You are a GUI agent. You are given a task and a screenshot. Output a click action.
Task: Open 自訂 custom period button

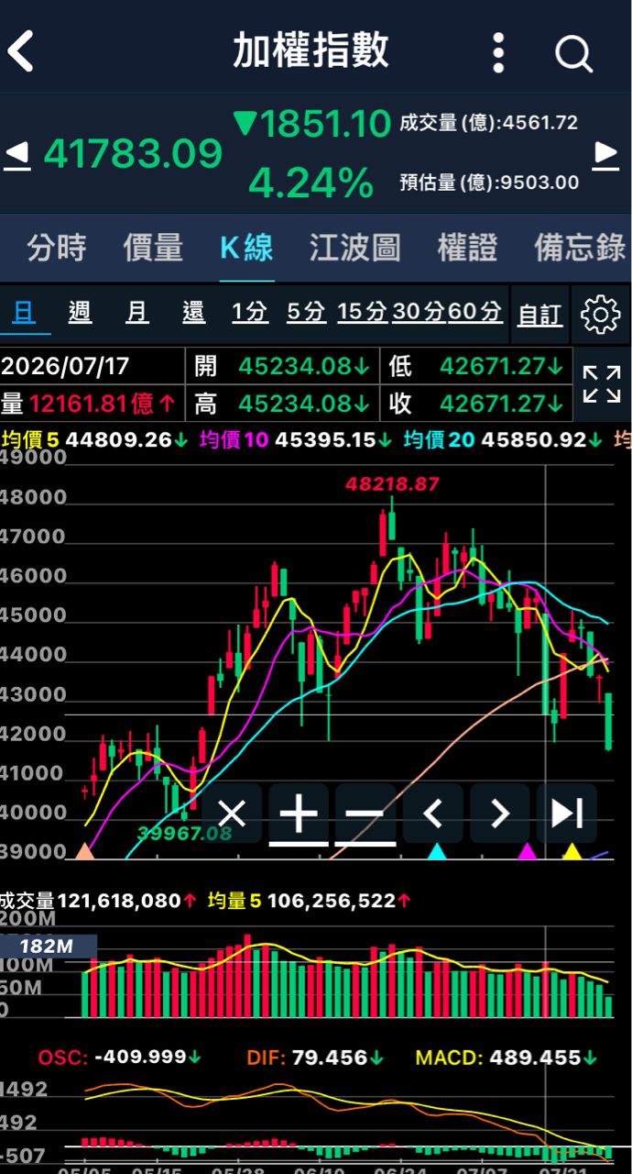pyautogui.click(x=539, y=315)
